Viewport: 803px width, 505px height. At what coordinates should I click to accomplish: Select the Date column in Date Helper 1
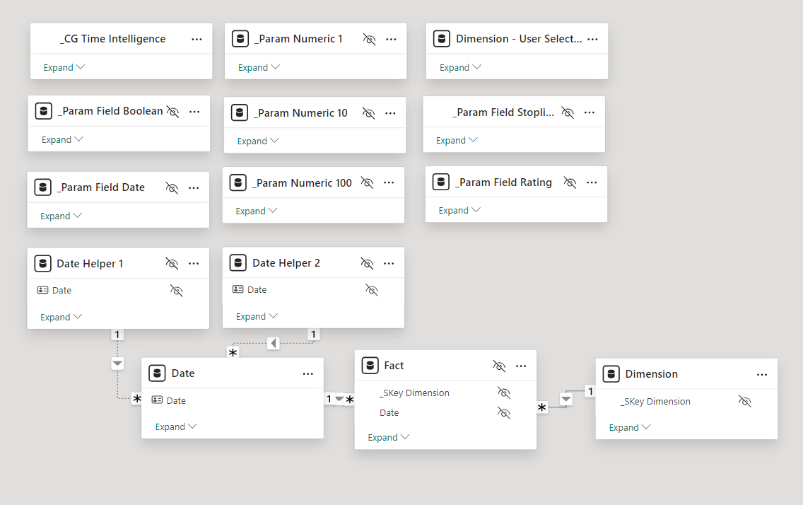(62, 291)
